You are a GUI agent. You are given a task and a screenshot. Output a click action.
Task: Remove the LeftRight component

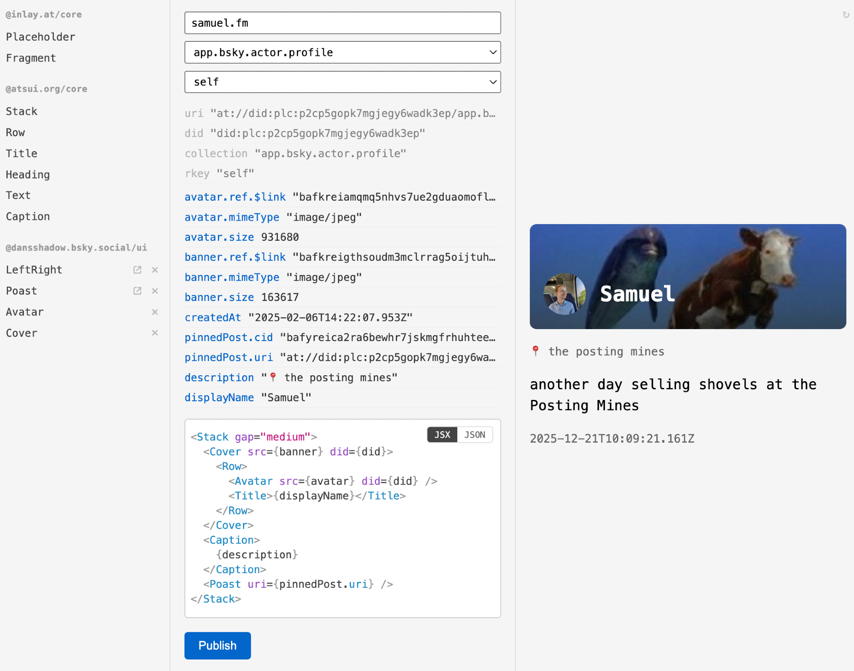point(155,270)
